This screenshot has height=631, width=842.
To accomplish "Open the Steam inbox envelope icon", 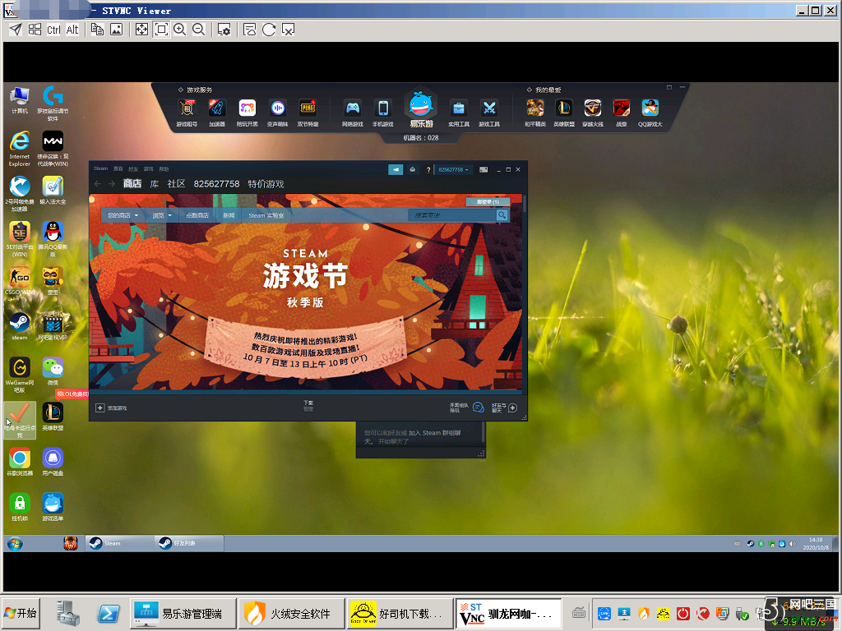I will click(x=413, y=169).
